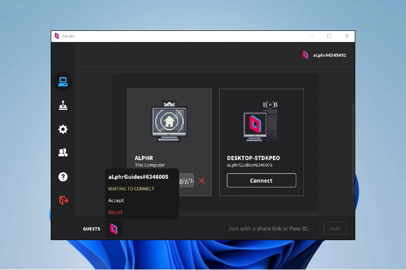Screen dimensions: 406x270
Task: Click the share link text field on ALPHR card
Action: 186,180
